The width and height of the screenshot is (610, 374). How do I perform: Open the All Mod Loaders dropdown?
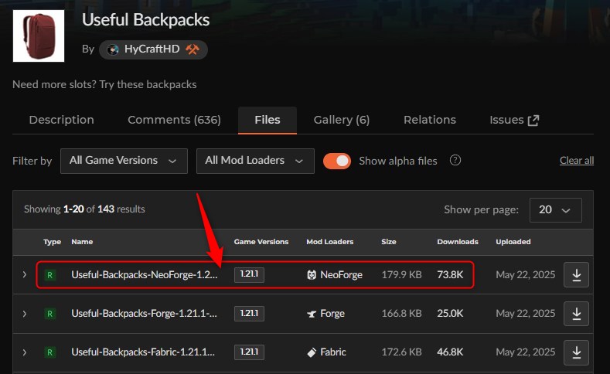[255, 161]
